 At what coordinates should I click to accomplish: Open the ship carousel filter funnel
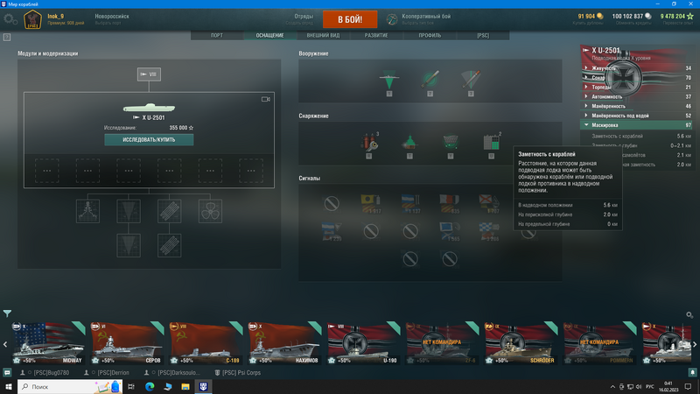[7, 313]
